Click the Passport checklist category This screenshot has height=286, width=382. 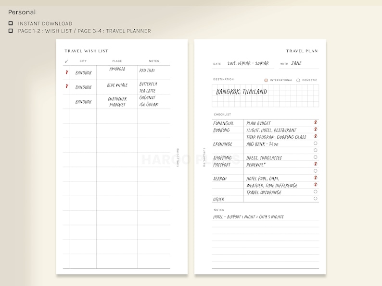click(x=222, y=165)
